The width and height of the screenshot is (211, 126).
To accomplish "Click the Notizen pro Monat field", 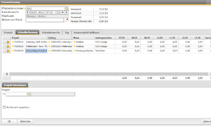I will click(x=45, y=20).
